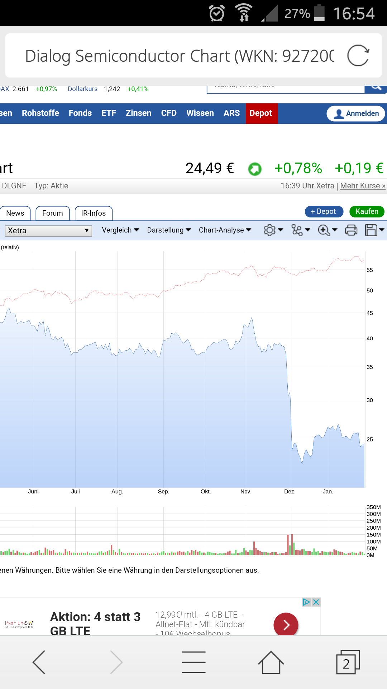Tap the Typ: Aktie label
Image resolution: width=387 pixels, height=689 pixels.
pos(51,186)
